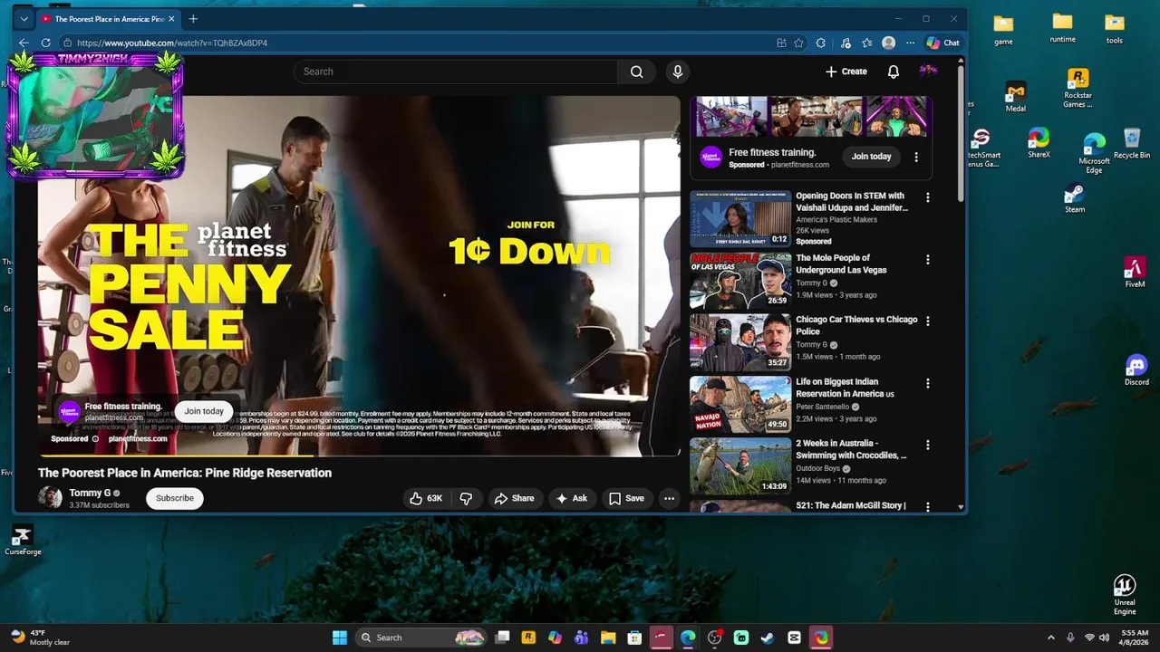
Task: Focus the YouTube search field
Action: (x=456, y=72)
